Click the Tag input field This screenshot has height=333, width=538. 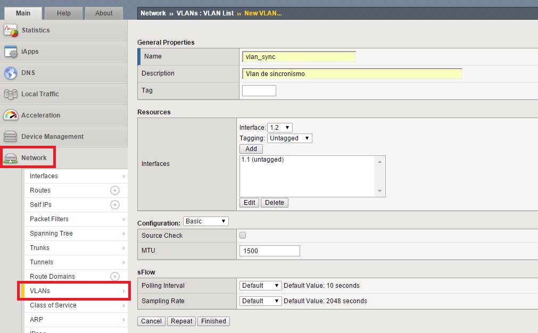click(x=259, y=91)
